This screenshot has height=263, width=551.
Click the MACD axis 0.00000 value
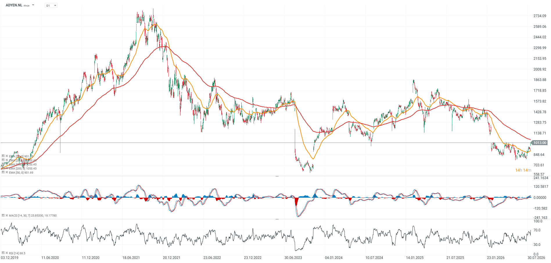pos(540,198)
